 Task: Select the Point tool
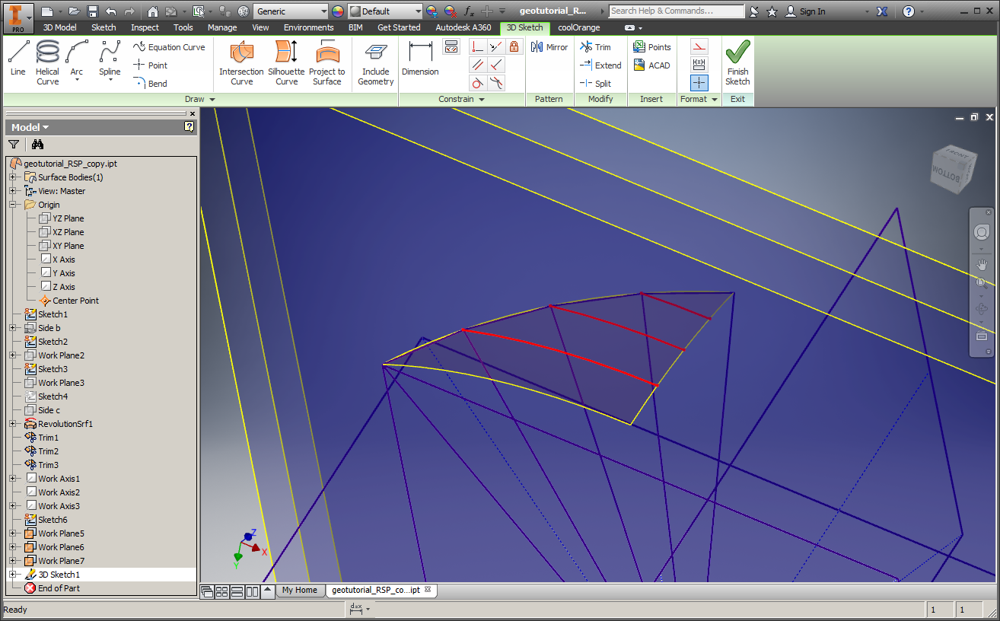pos(150,65)
